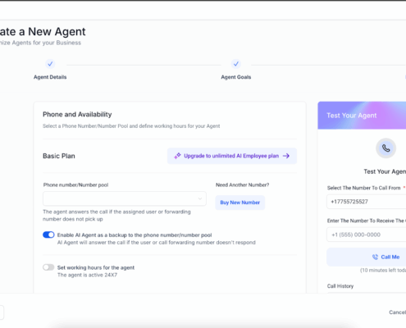Click the phone icon in the Test Your Agent panel
This screenshot has width=406, height=328.
pos(385,148)
